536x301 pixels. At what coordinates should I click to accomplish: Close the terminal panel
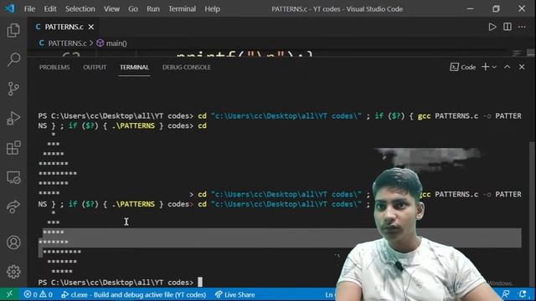click(x=522, y=67)
